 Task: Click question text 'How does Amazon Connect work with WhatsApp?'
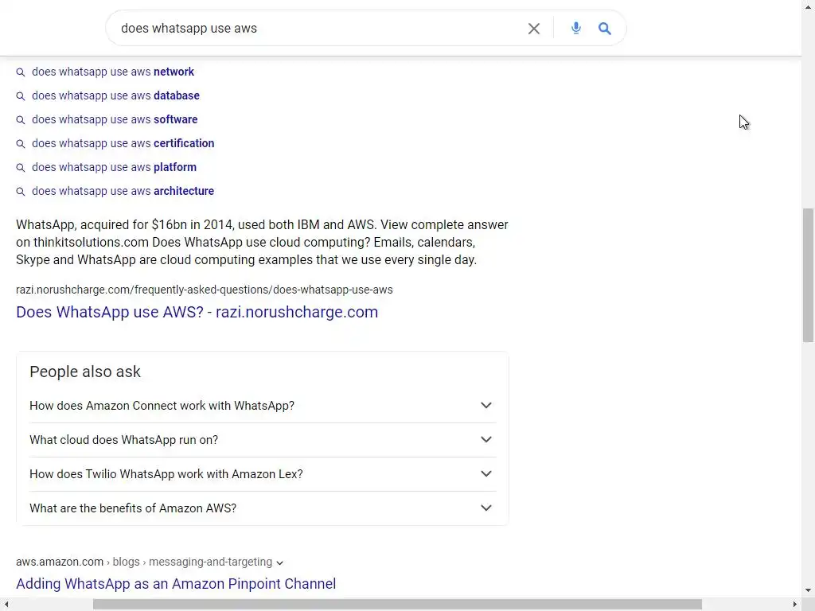162,405
